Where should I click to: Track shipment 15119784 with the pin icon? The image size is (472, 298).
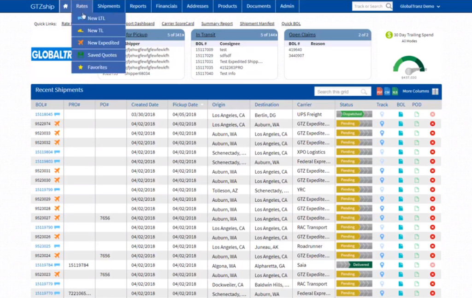coord(382,265)
